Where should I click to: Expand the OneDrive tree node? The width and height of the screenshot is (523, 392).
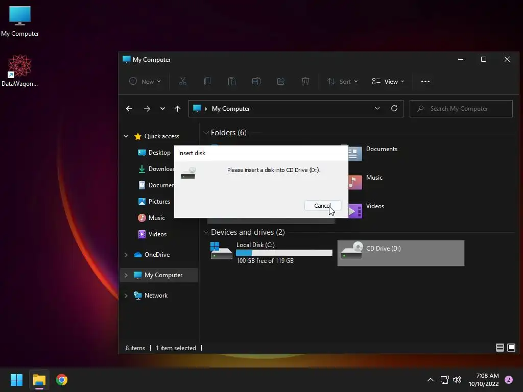pyautogui.click(x=126, y=255)
